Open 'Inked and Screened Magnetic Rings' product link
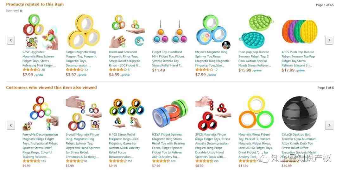The width and height of the screenshot is (342, 173). click(x=125, y=59)
